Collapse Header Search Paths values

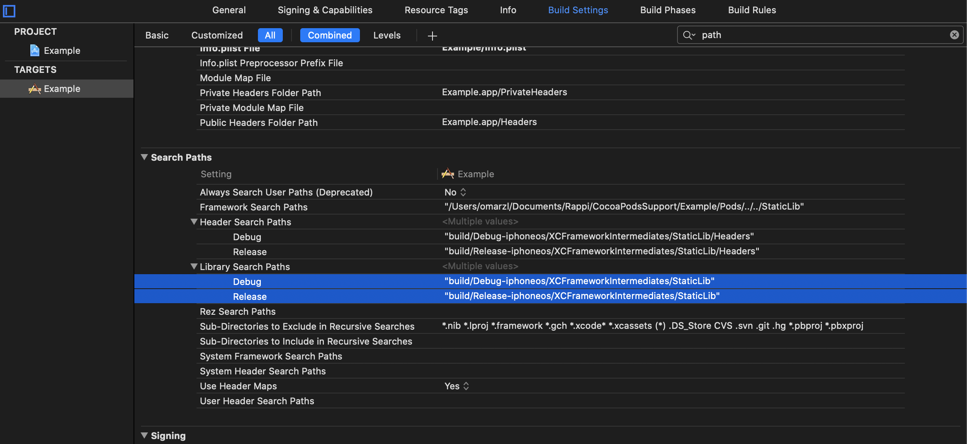pyautogui.click(x=194, y=222)
